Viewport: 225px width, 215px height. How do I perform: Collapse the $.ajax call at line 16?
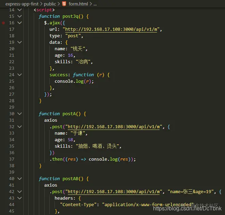[19, 23]
